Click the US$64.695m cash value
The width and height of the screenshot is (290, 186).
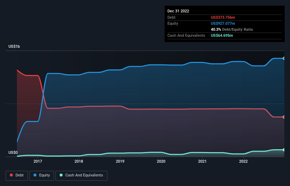click(222, 35)
